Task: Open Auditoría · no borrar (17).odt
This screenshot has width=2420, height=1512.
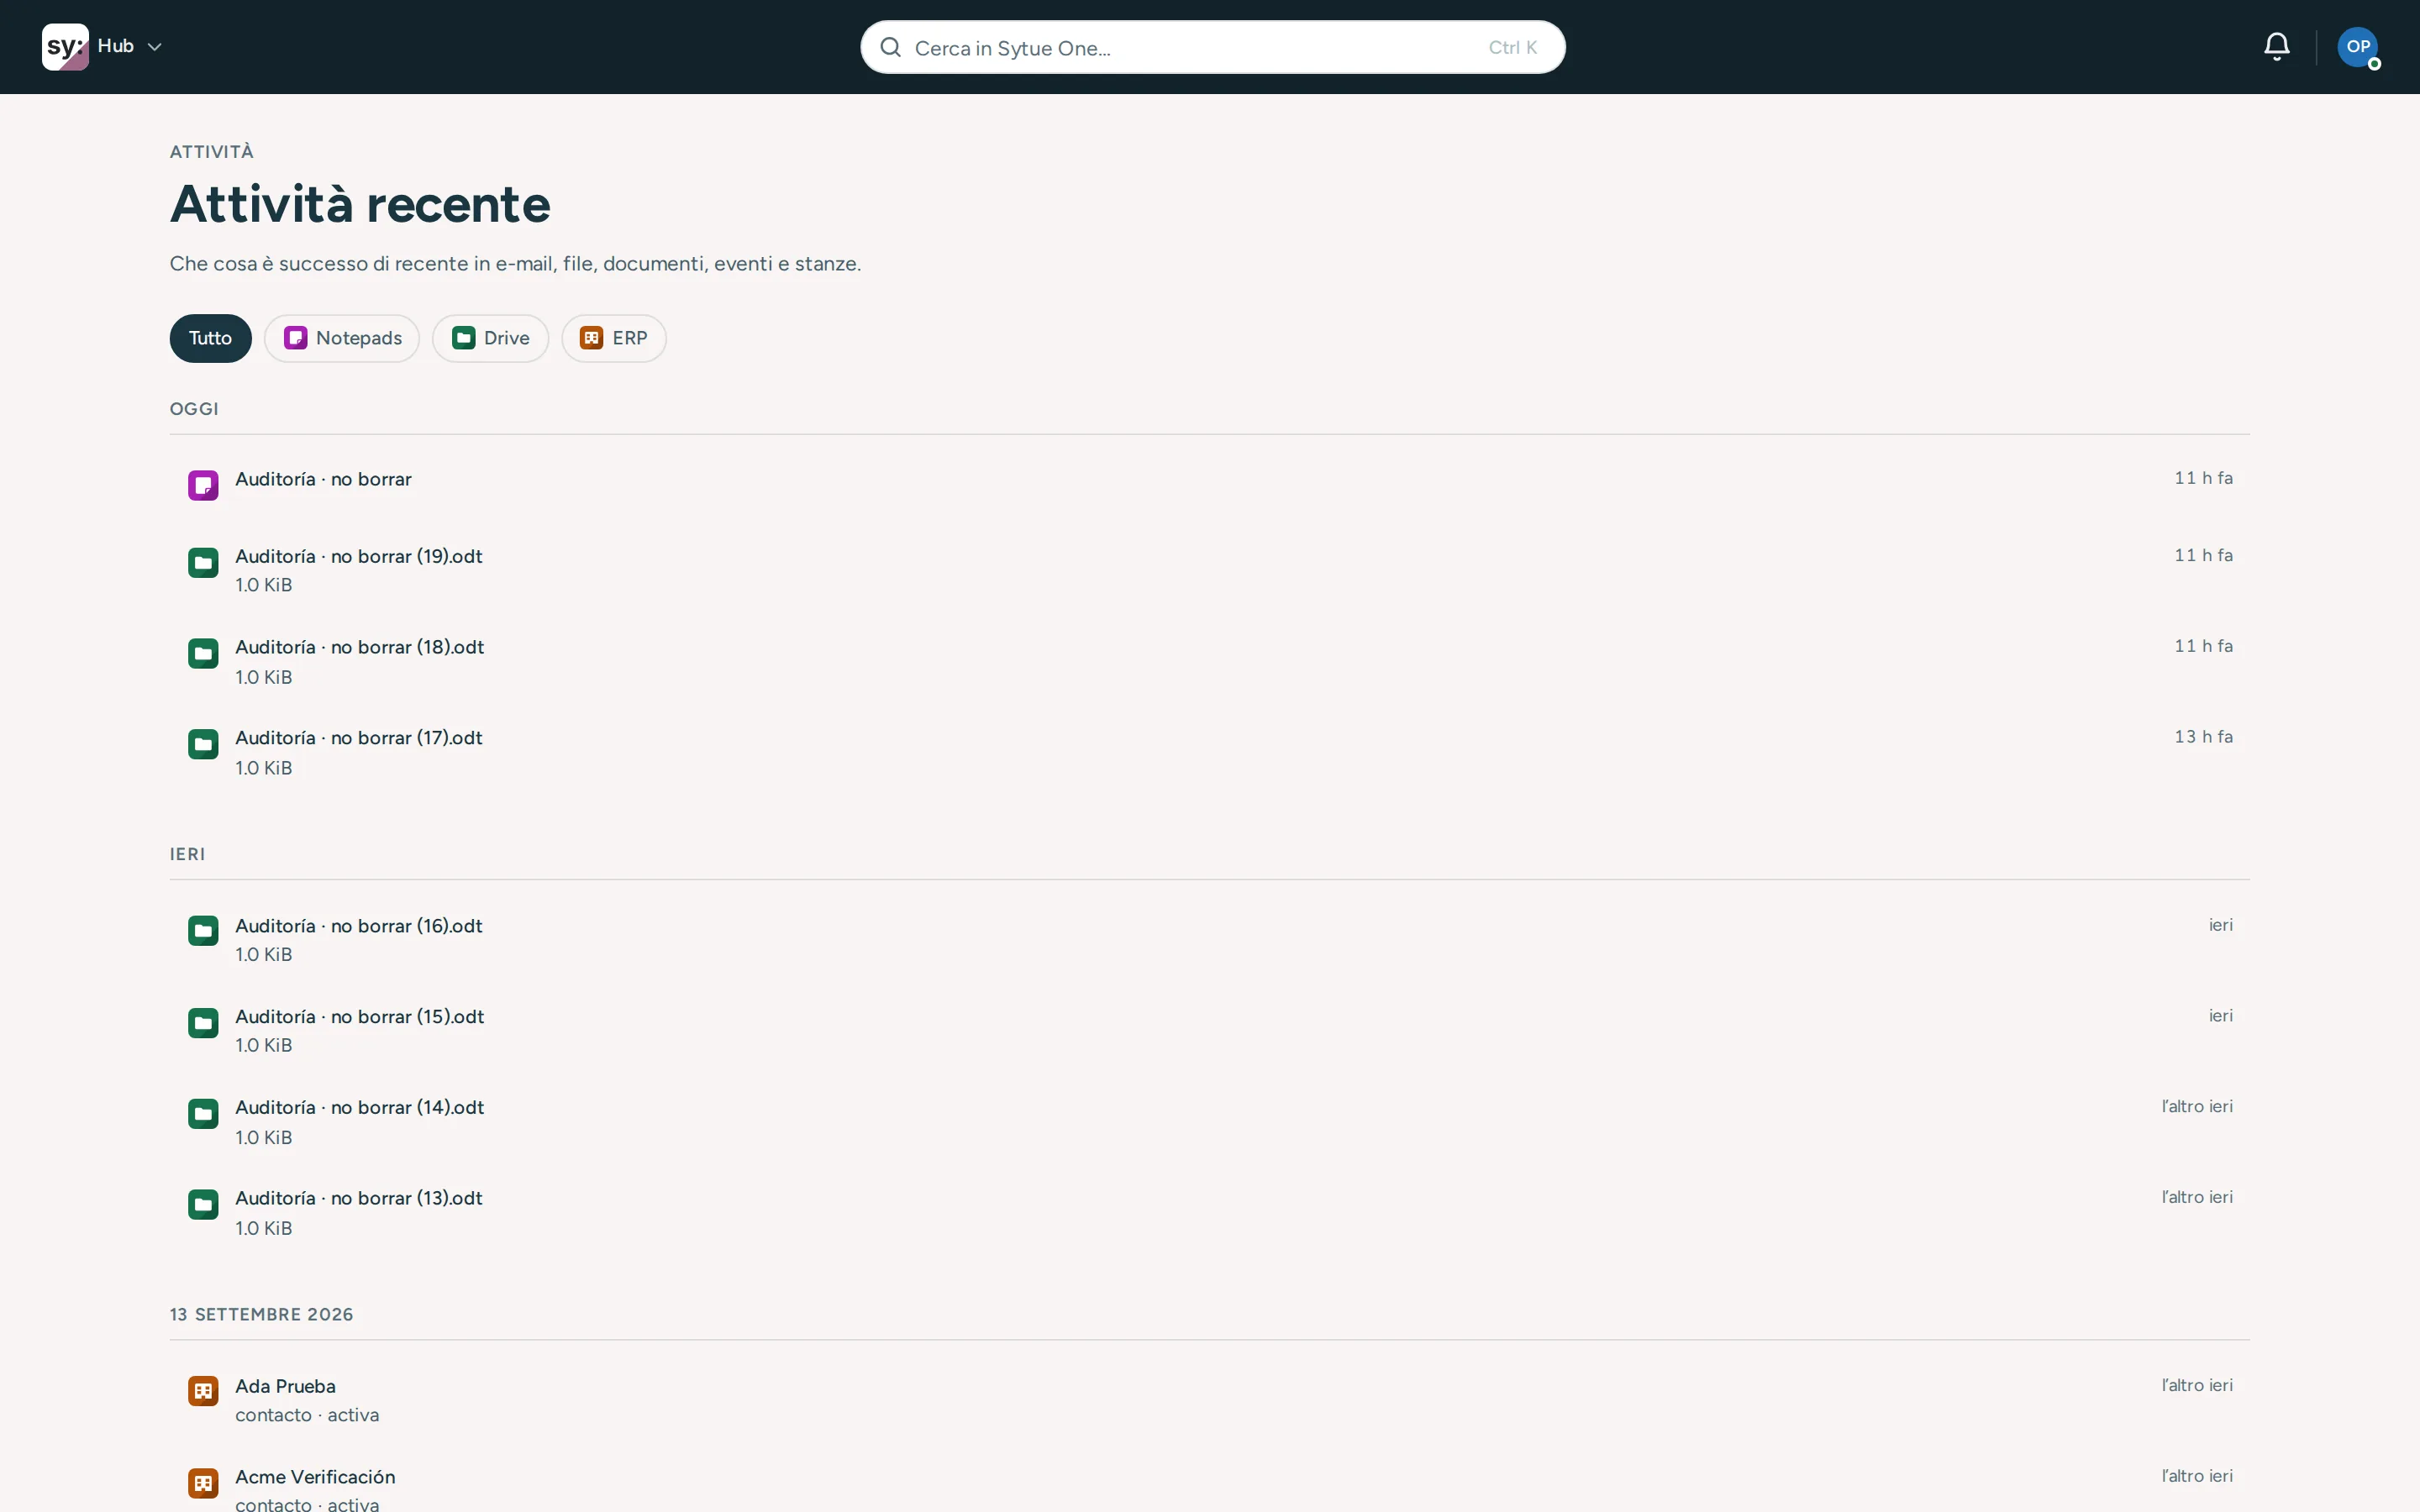Action: pyautogui.click(x=1210, y=752)
